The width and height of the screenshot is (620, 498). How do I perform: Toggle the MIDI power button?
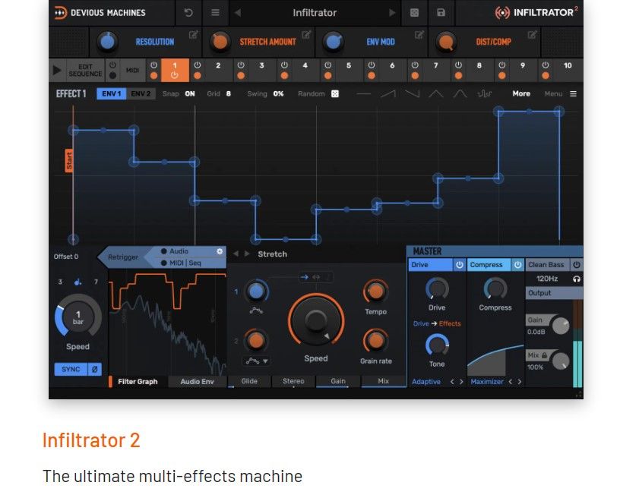[x=112, y=65]
